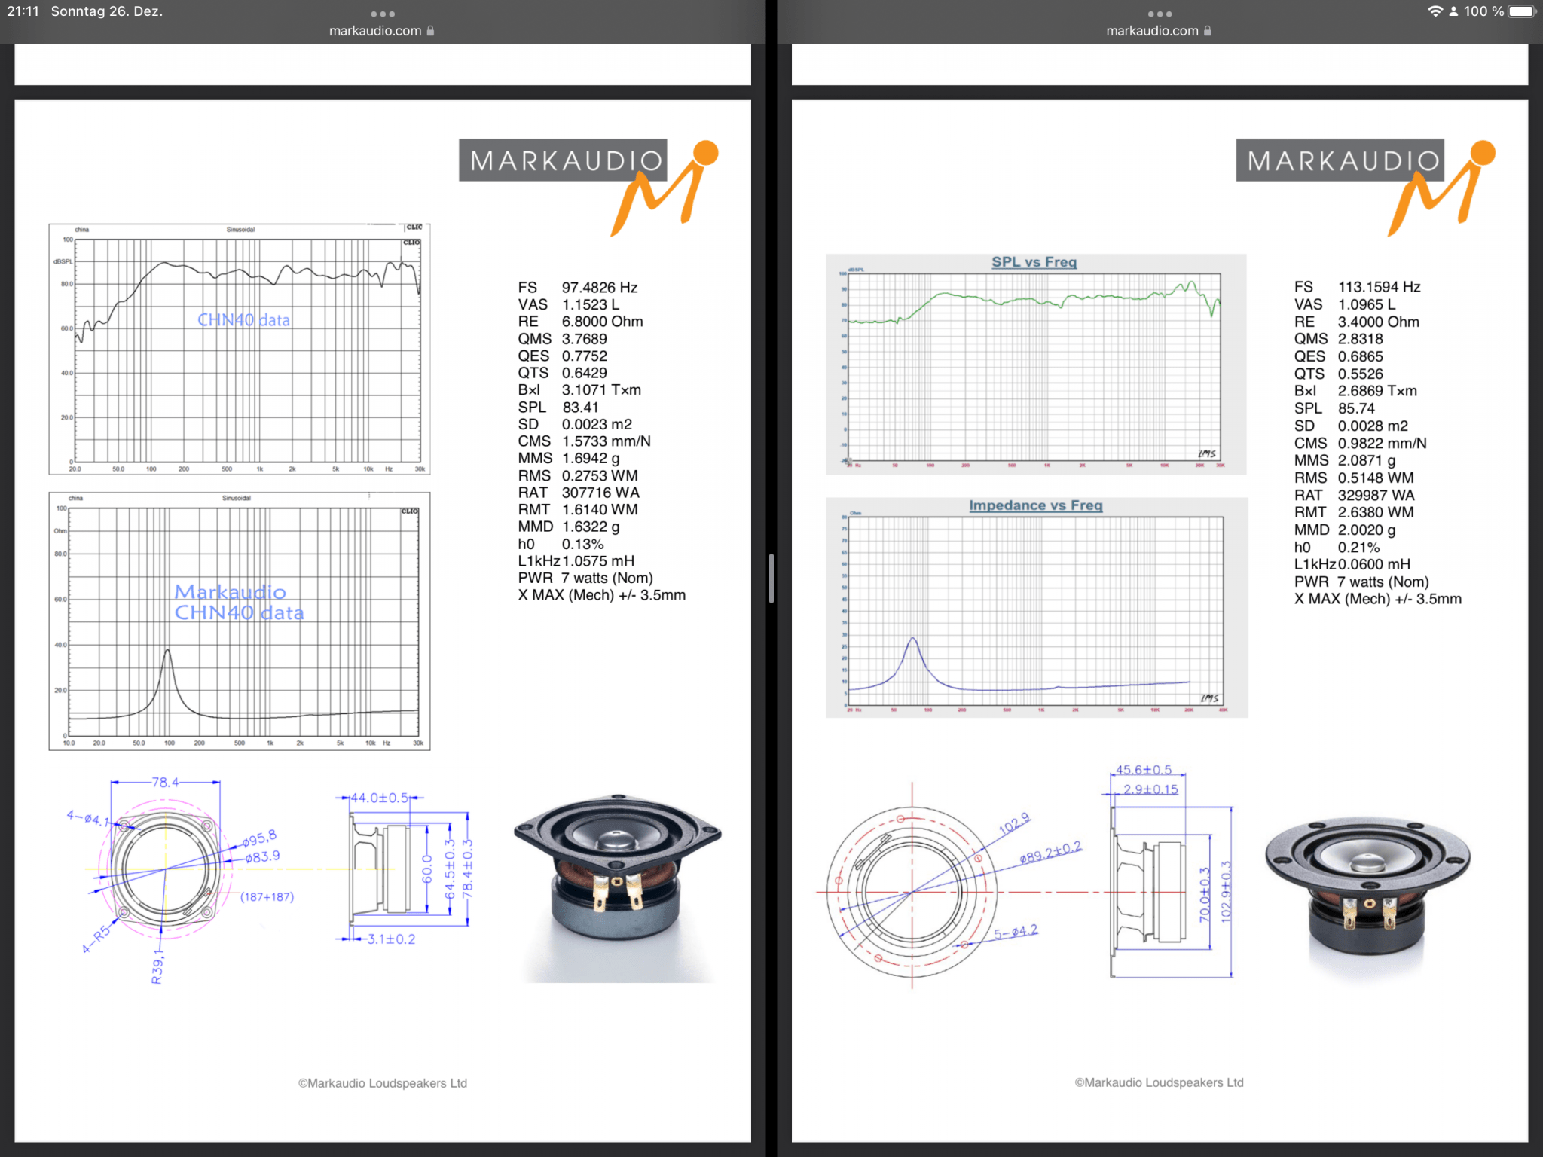Screen dimensions: 1543x1157
Task: Select 'MMD 2.0020 g' text
Action: 1345,530
